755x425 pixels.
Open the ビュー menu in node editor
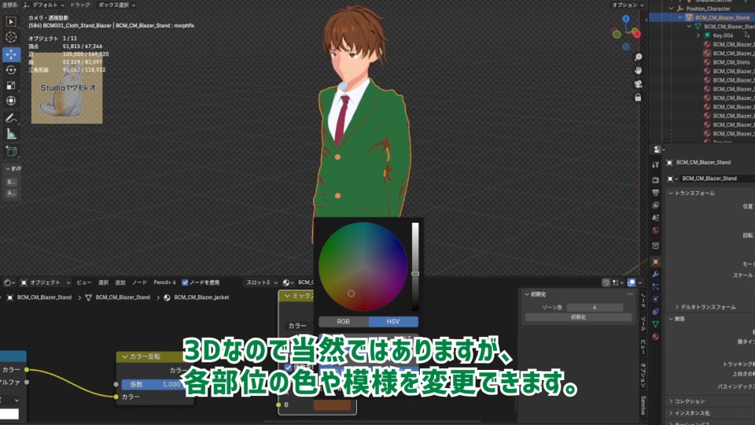tap(84, 283)
